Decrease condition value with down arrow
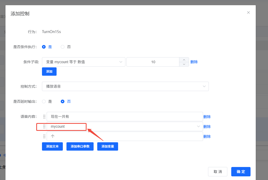 184,64
